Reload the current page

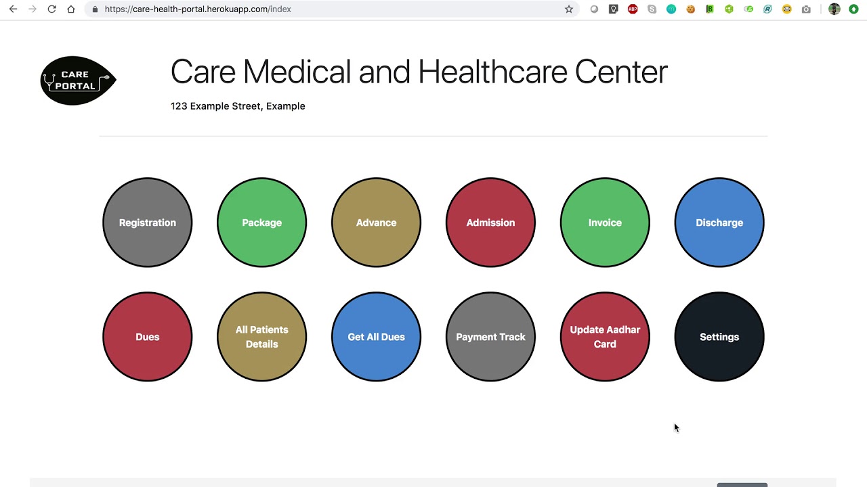(51, 9)
